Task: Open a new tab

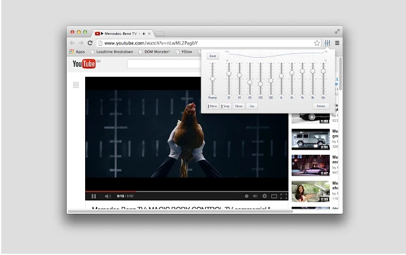Action: tap(159, 34)
